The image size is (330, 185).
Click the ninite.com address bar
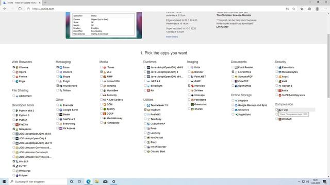[156, 9]
